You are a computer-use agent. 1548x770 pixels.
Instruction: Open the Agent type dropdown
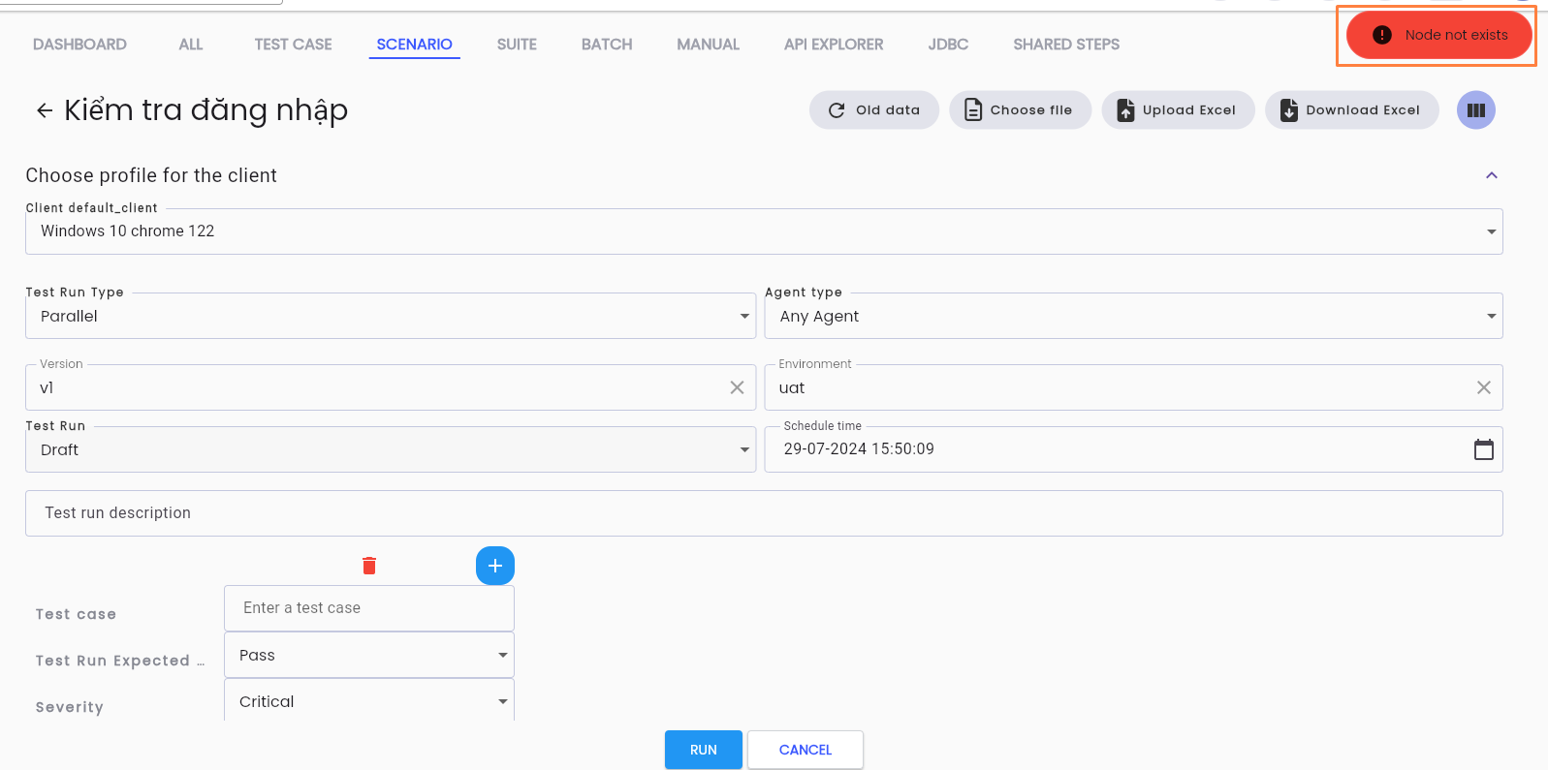pos(1133,316)
